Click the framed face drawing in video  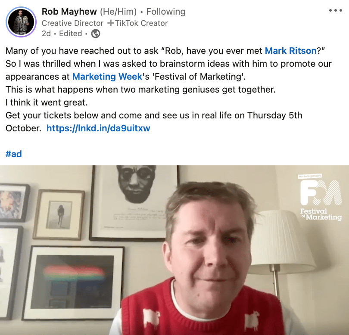pyautogui.click(x=134, y=203)
